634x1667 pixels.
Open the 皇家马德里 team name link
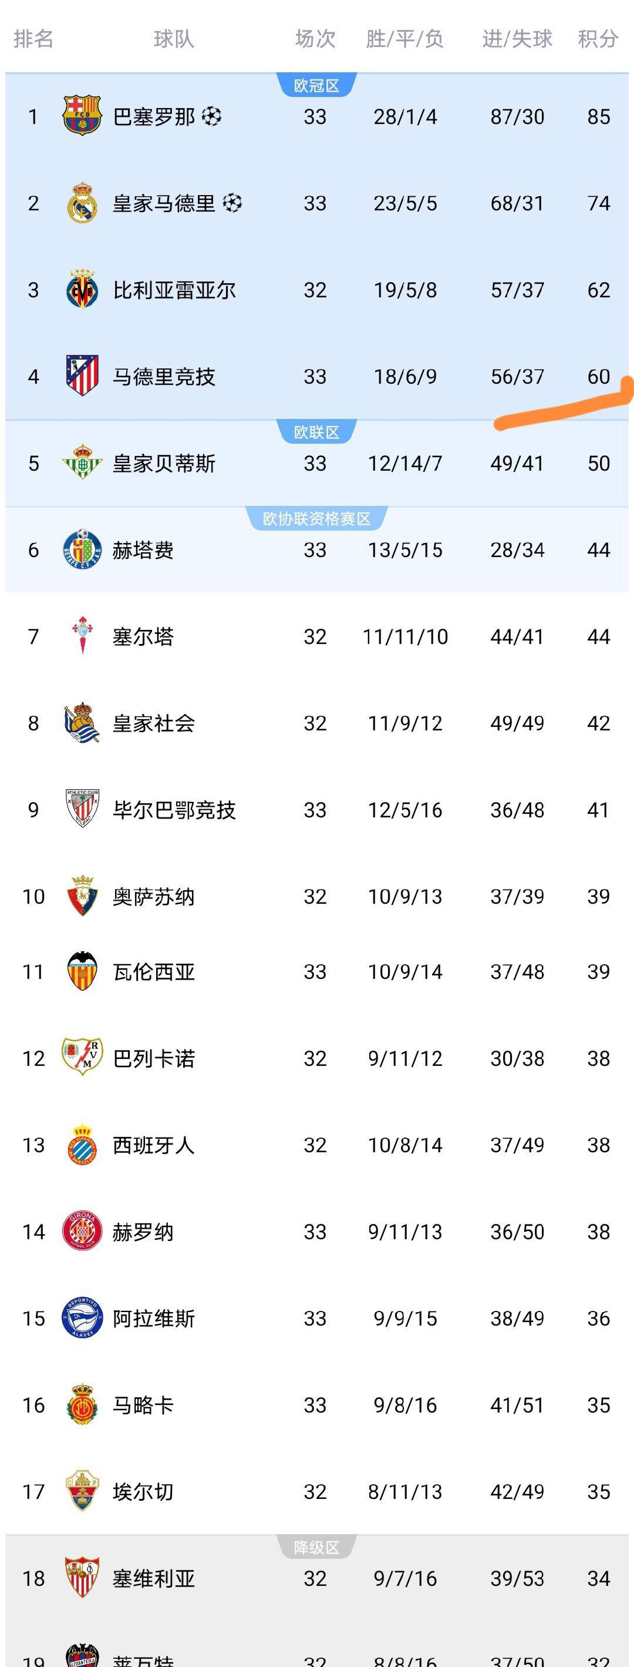coord(164,203)
